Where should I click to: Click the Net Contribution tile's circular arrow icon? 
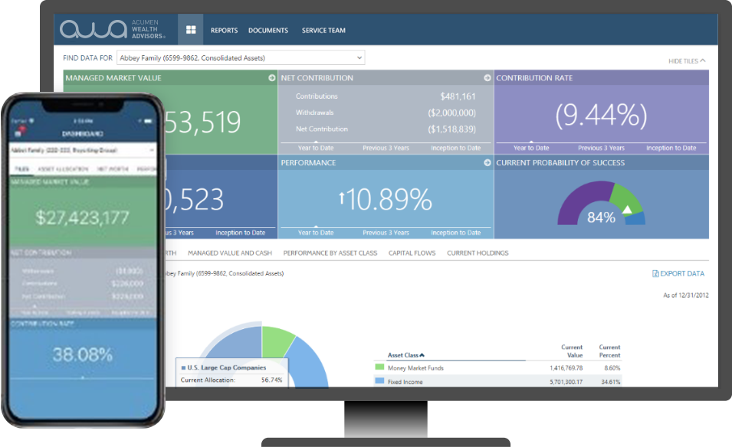click(487, 77)
